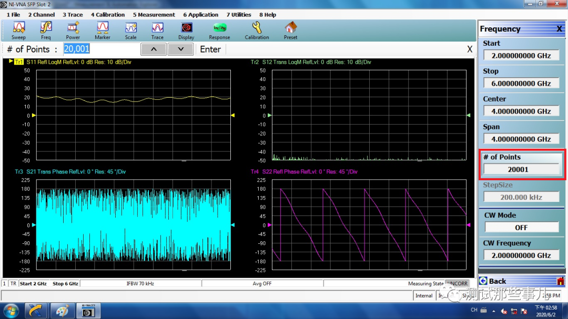568x319 pixels.
Task: Click the magenta Tr4 reference level marker
Action: [269, 225]
